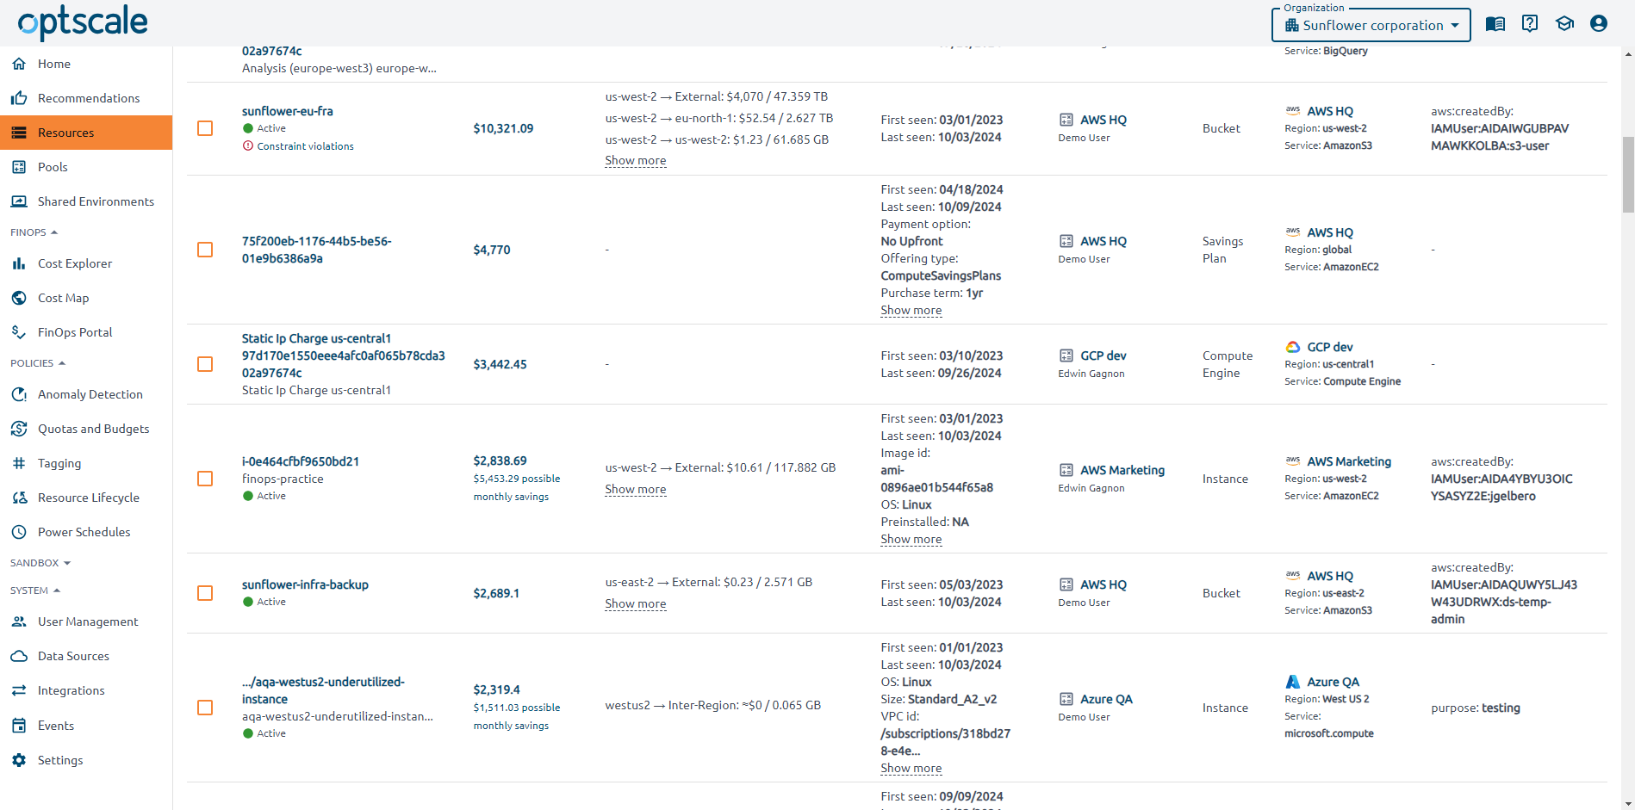Go to Anomaly Detection page

point(86,394)
